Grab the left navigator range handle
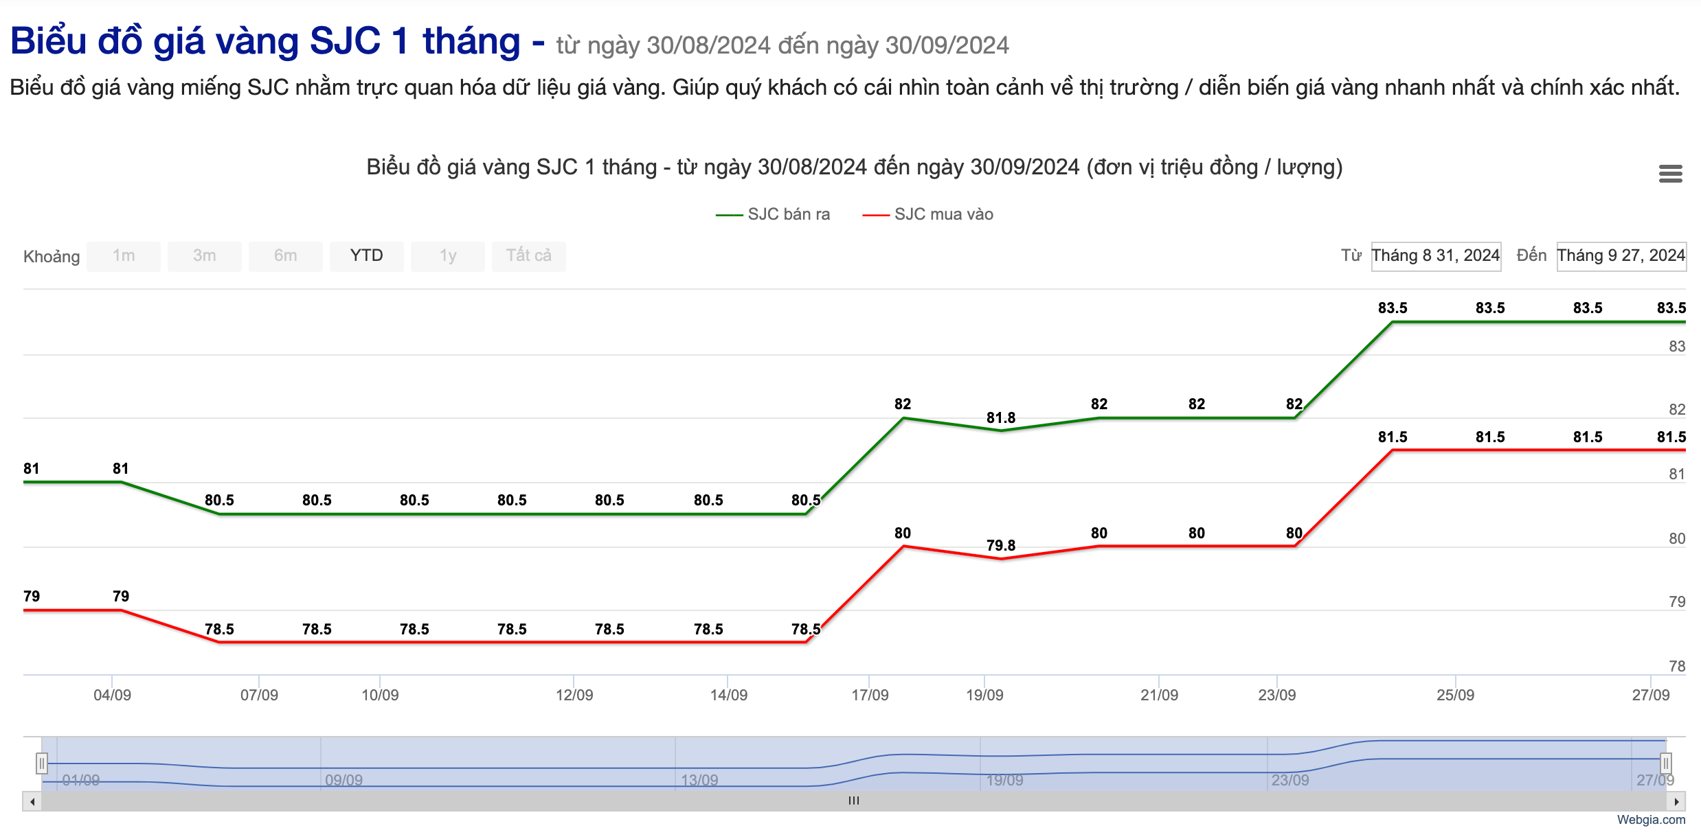The height and width of the screenshot is (839, 1701). coord(42,763)
